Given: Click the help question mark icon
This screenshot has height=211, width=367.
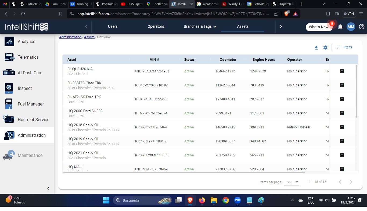Looking at the screenshot, I should pos(362,27).
